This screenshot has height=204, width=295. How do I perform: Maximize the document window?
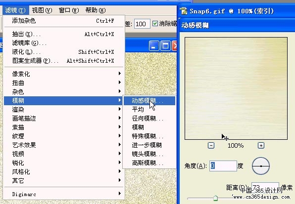165,46
